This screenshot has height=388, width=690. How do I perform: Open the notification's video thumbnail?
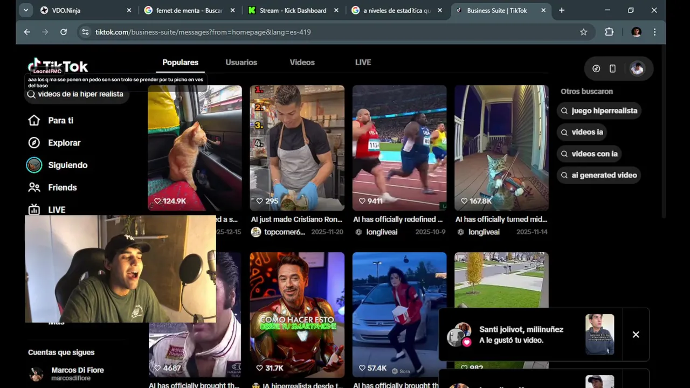click(600, 335)
